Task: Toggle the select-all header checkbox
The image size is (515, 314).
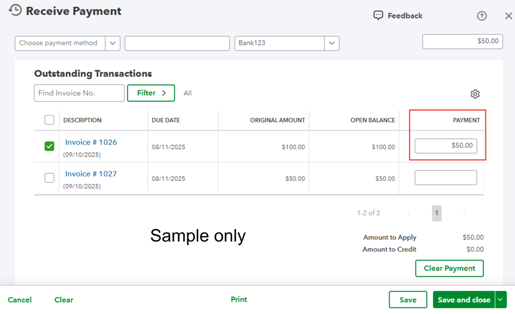Action: [x=50, y=120]
